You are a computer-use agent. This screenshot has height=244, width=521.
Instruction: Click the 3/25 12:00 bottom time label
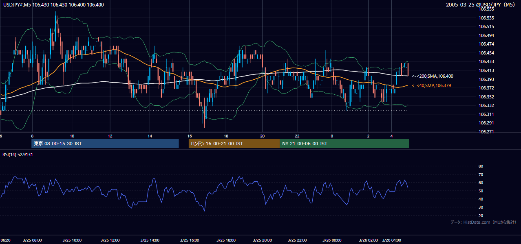110,240
